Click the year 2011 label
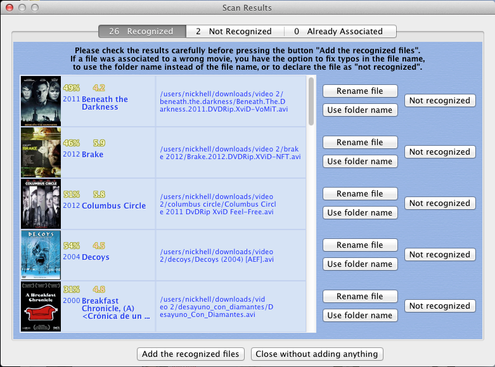 point(72,99)
